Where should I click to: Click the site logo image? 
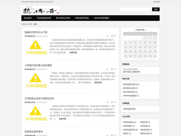[x=40, y=10]
